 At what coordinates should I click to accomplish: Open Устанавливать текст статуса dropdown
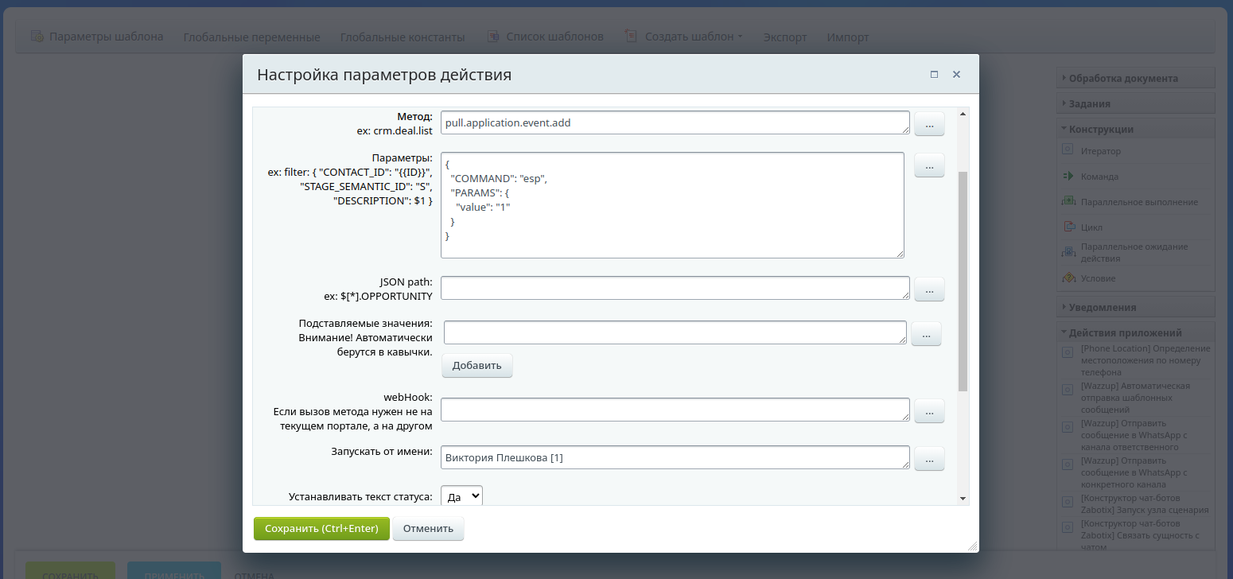tap(461, 496)
